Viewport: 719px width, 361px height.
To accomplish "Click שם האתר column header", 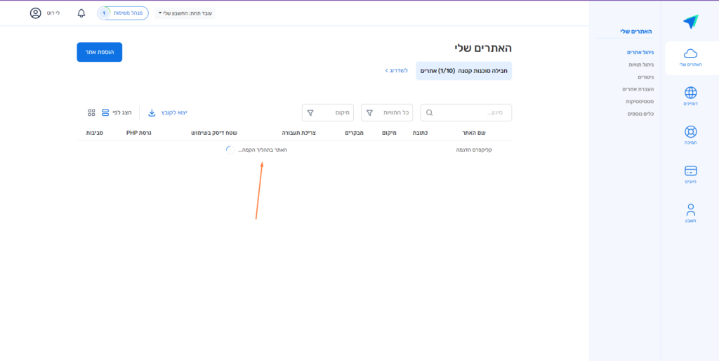I will (x=474, y=133).
